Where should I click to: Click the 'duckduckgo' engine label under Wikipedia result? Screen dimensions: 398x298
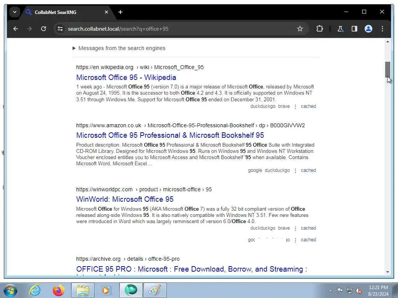coord(263,106)
